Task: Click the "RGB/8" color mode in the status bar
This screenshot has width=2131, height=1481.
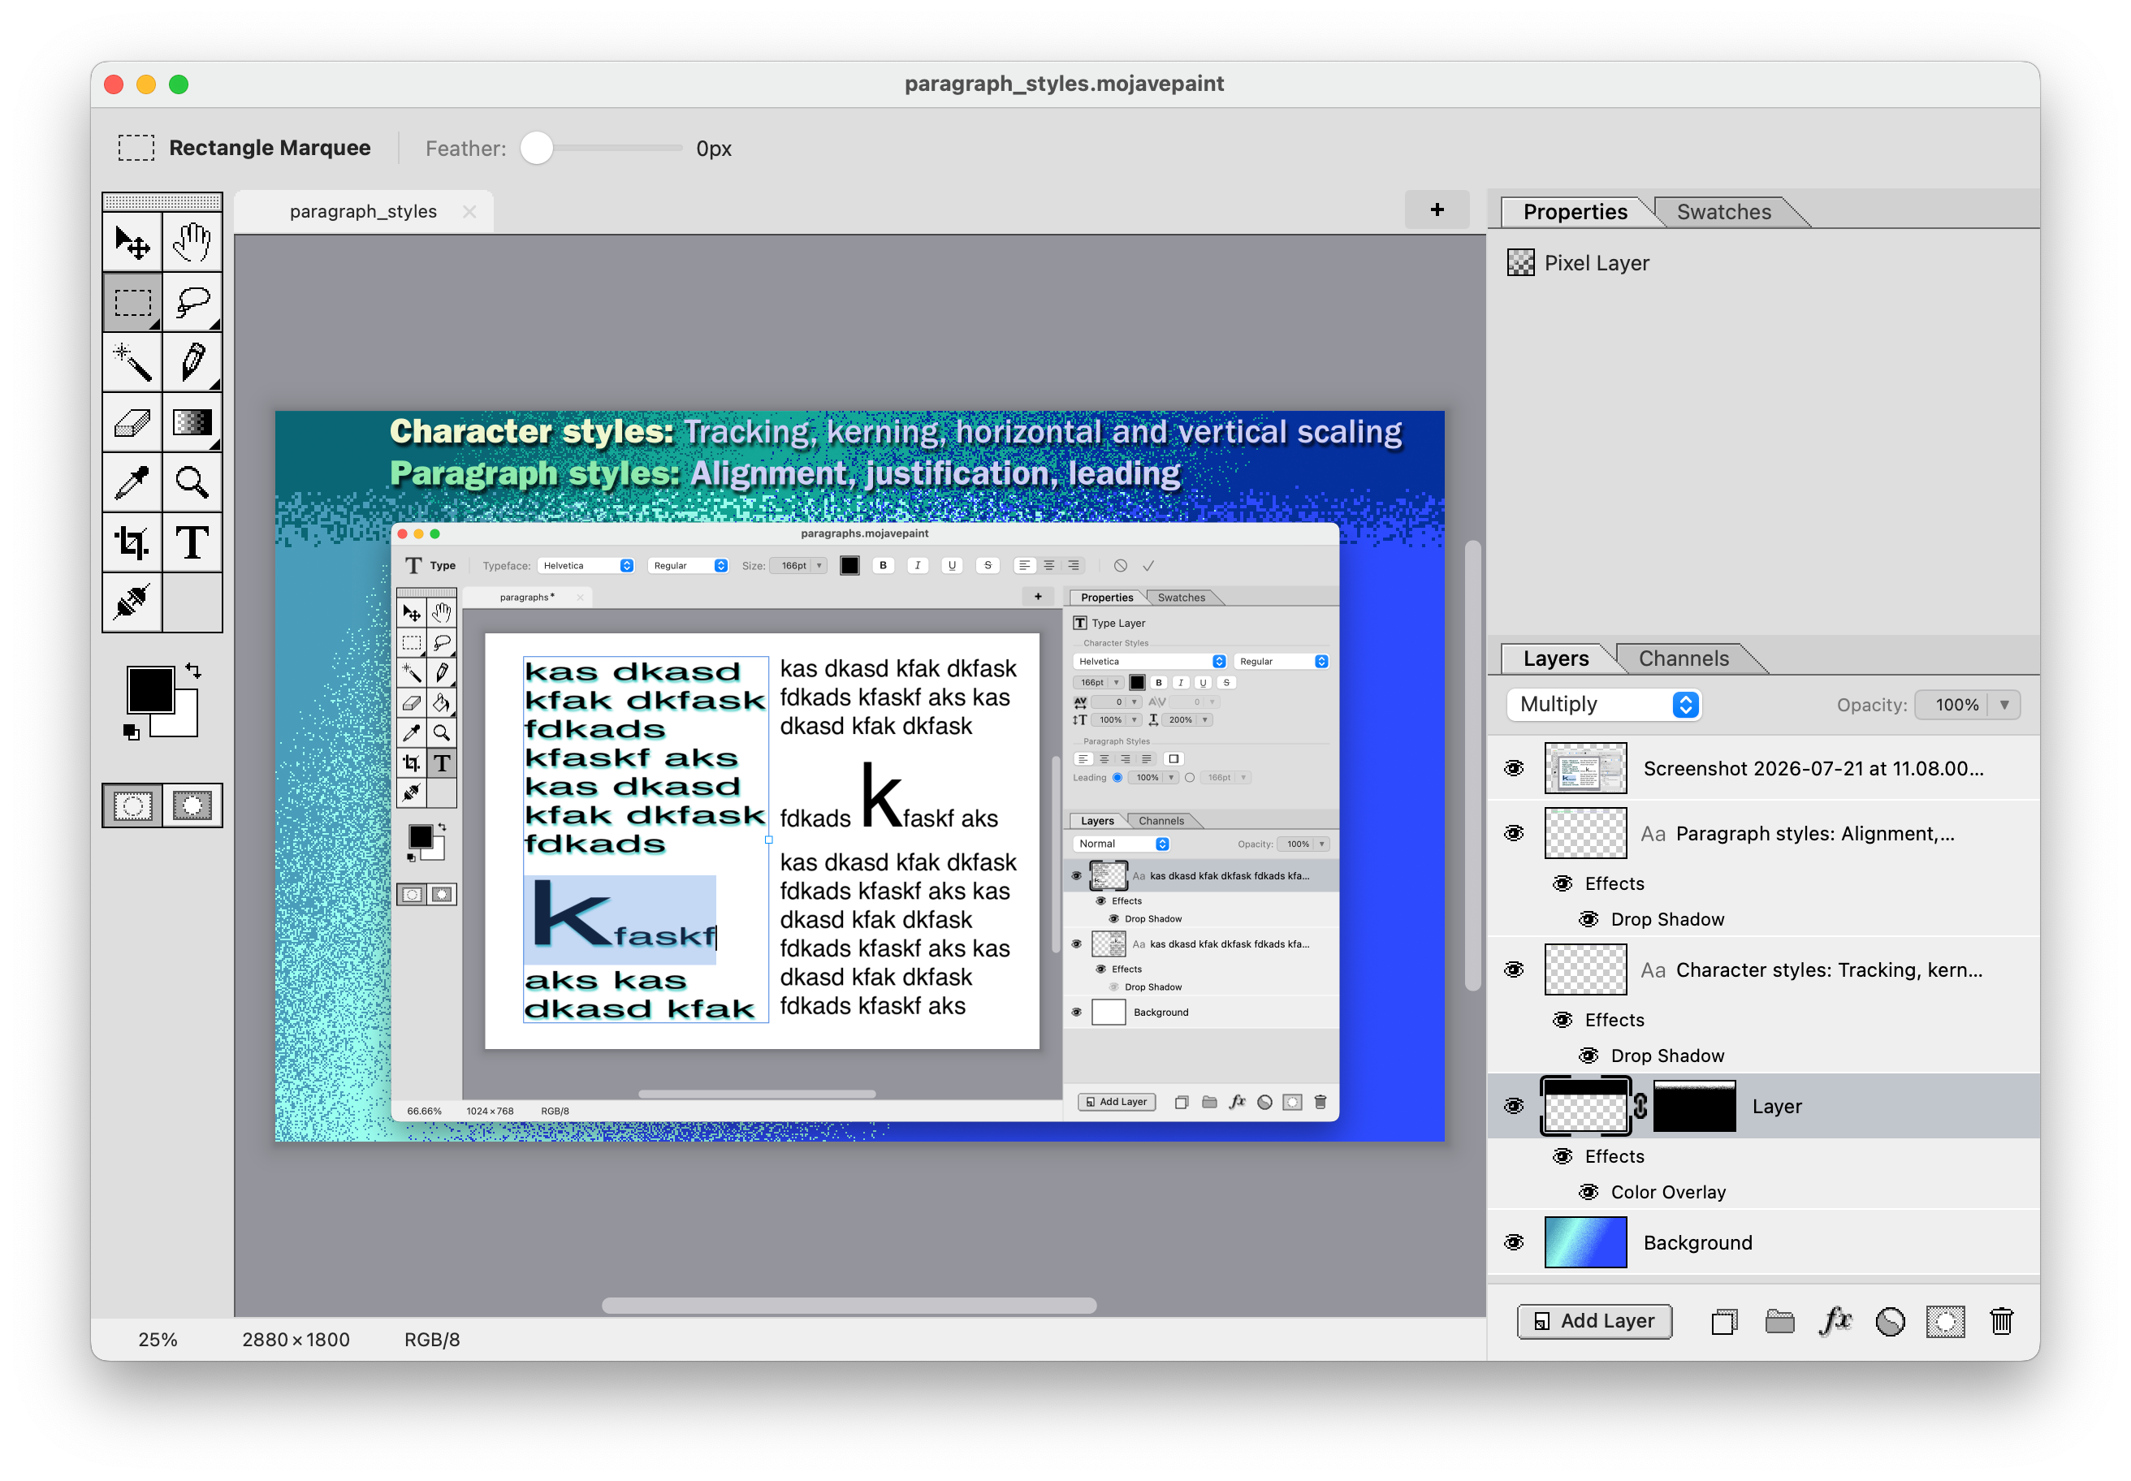Action: tap(431, 1340)
